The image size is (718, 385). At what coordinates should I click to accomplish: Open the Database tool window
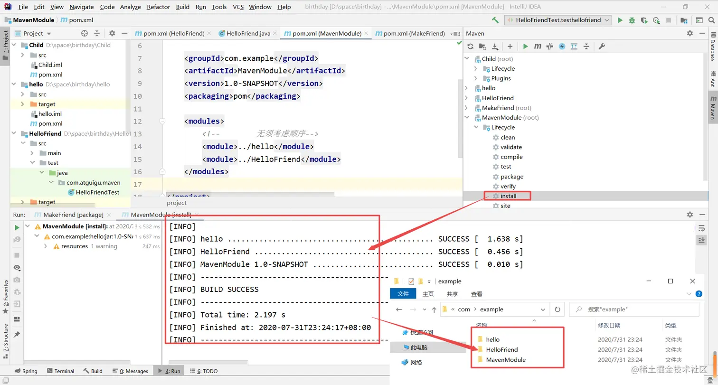[713, 47]
